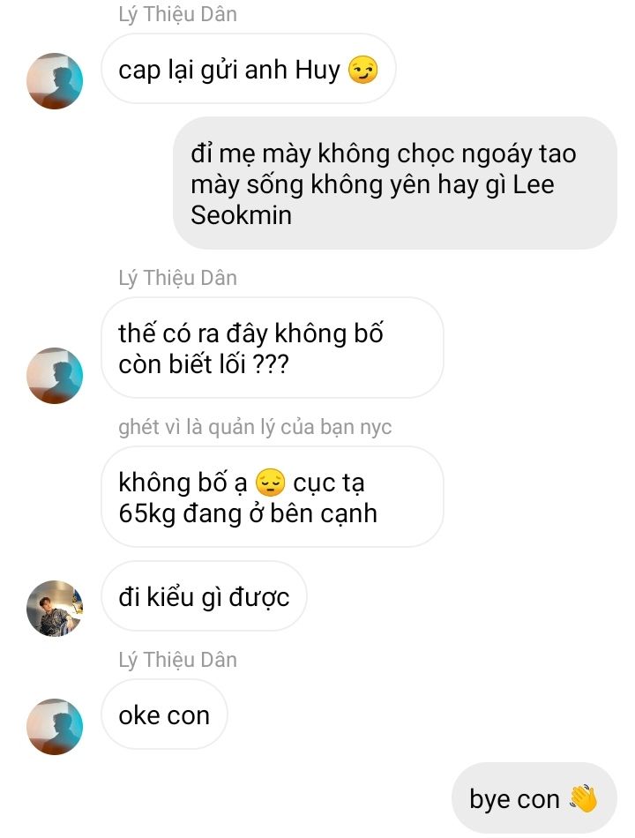Image resolution: width=635 pixels, height=838 pixels.
Task: Tap the avatar beside "thế có ra đây không bố"
Action: coord(55,376)
